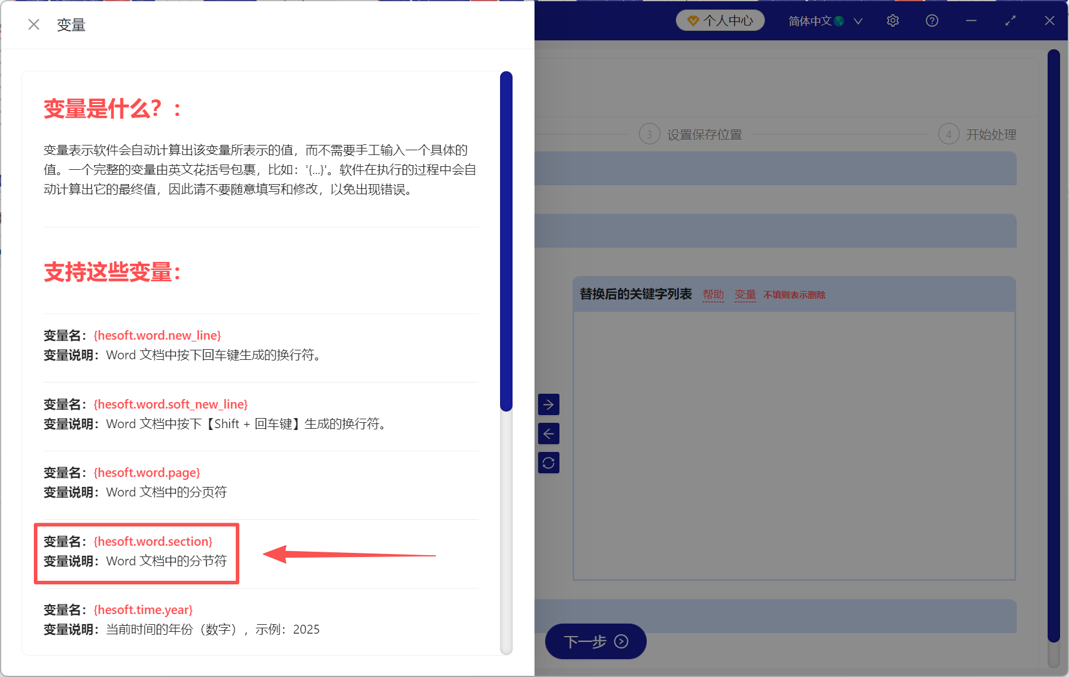Open the language selection dropdown chevron
This screenshot has height=677, width=1069.
tap(858, 21)
